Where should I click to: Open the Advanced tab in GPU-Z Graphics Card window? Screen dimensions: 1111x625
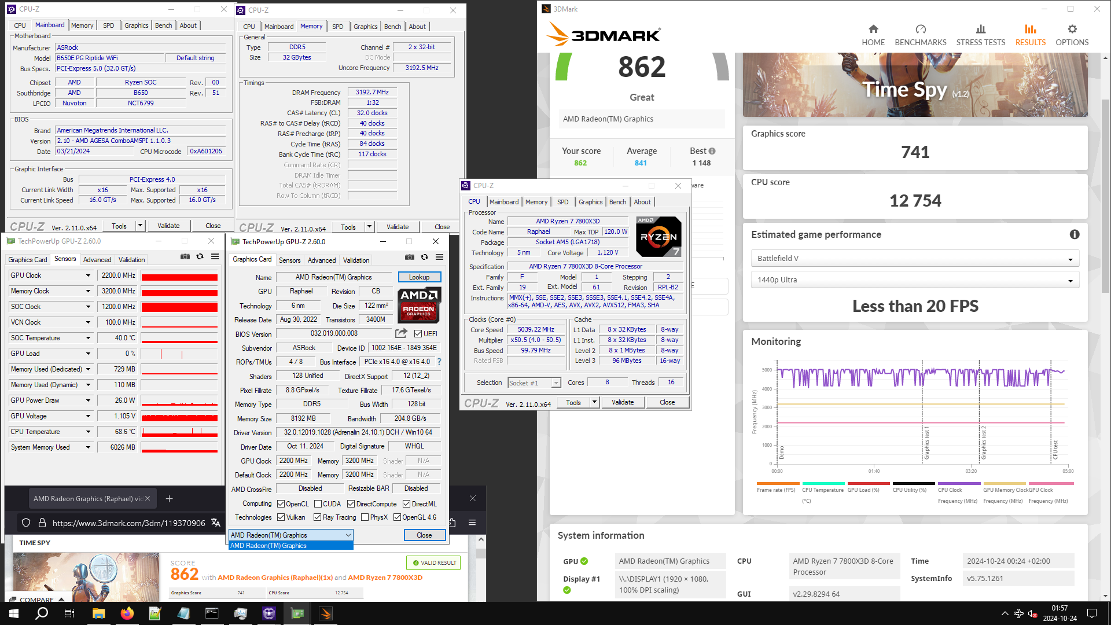click(x=322, y=260)
